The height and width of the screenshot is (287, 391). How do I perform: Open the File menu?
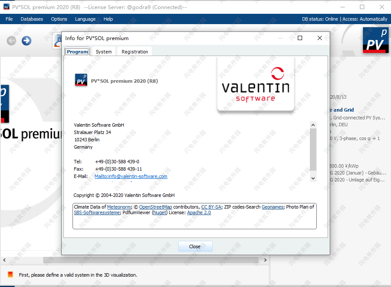point(9,19)
